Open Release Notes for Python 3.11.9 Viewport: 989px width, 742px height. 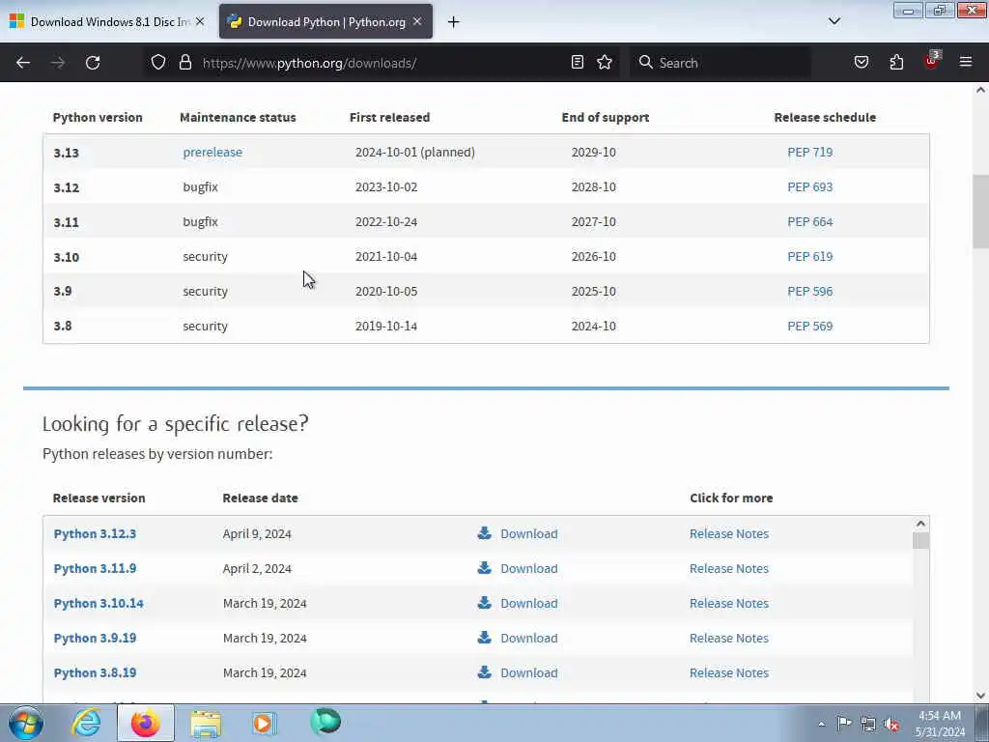728,568
